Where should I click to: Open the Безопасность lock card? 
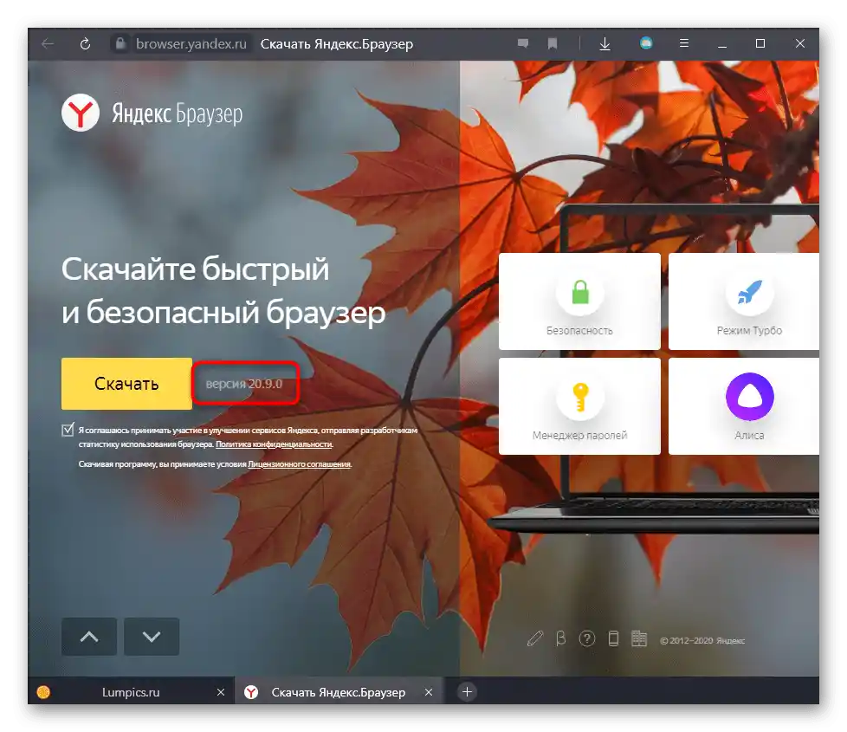[579, 301]
